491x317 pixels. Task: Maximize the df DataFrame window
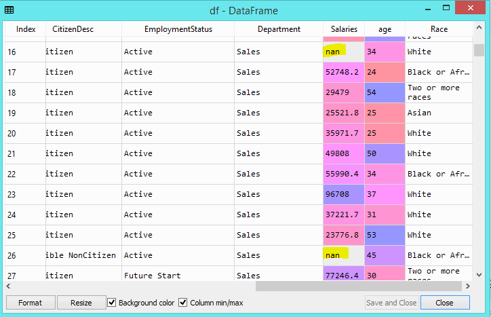coord(438,9)
